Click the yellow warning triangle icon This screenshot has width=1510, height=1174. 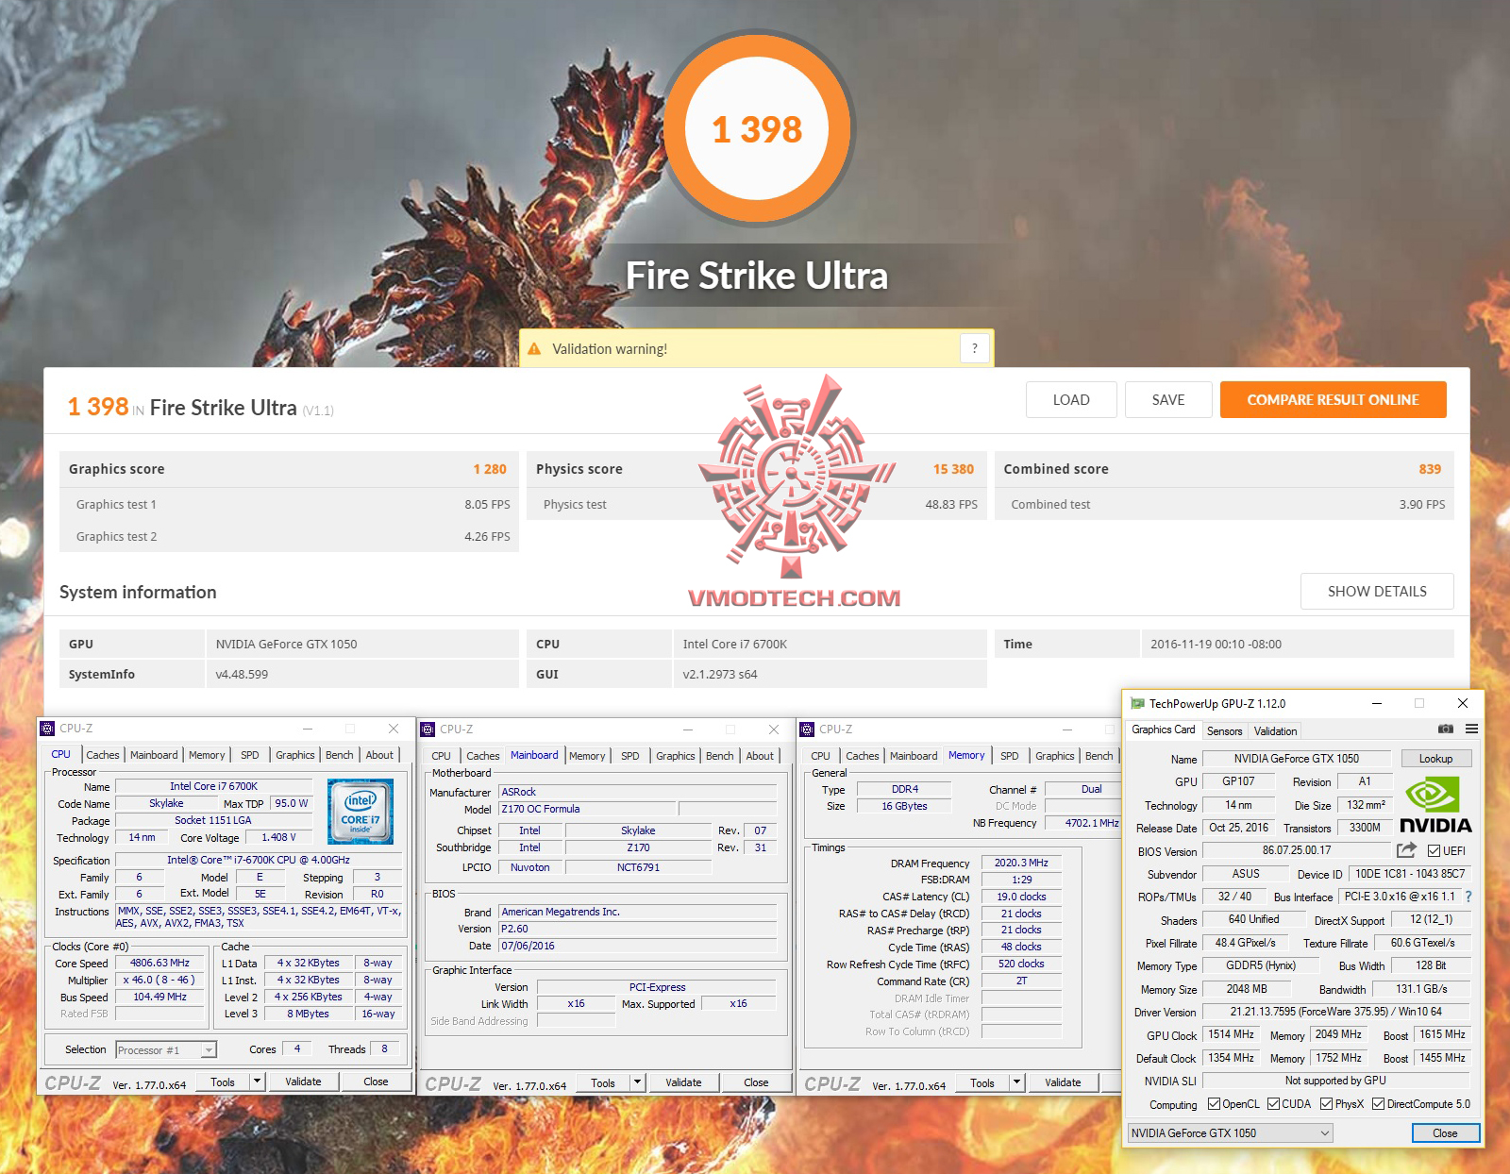534,349
